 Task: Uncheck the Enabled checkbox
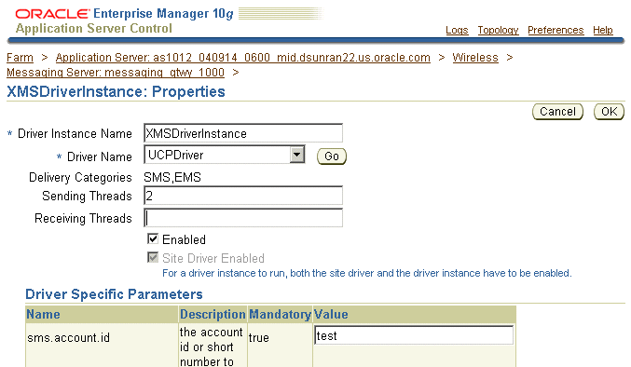click(153, 239)
